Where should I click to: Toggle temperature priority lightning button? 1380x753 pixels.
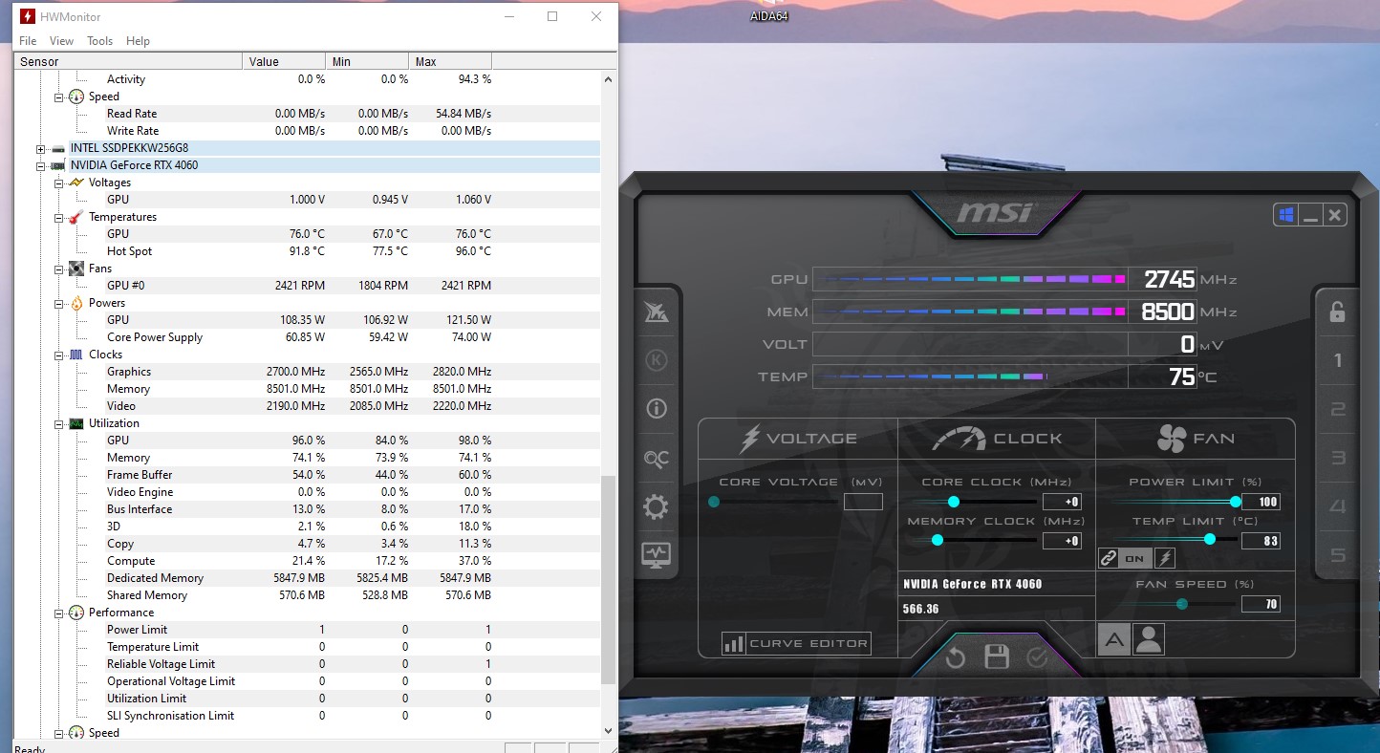(x=1165, y=559)
